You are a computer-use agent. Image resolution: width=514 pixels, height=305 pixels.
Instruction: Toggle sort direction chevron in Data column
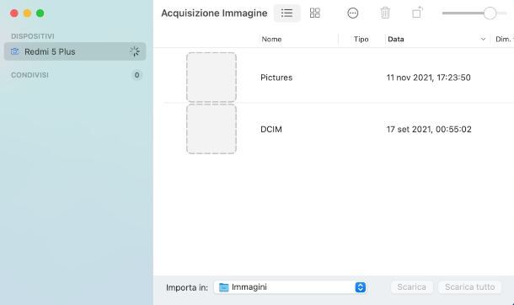point(483,40)
